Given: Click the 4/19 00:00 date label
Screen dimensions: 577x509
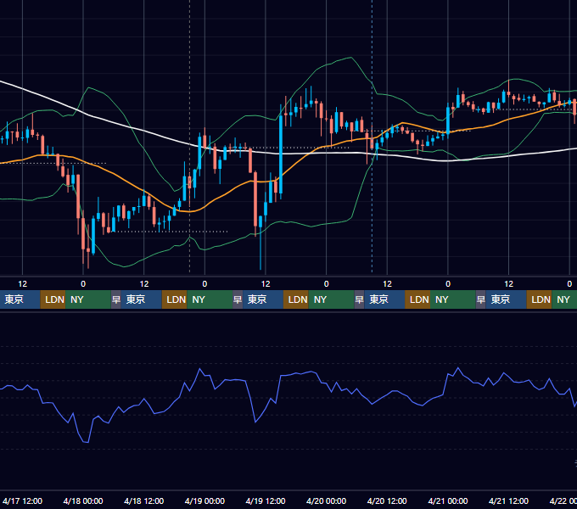Looking at the screenshot, I should [204, 501].
